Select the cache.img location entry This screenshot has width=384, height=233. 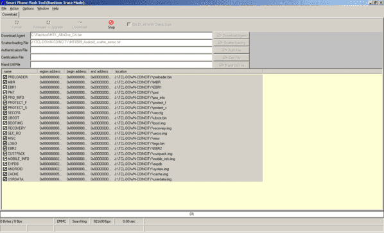click(141, 174)
